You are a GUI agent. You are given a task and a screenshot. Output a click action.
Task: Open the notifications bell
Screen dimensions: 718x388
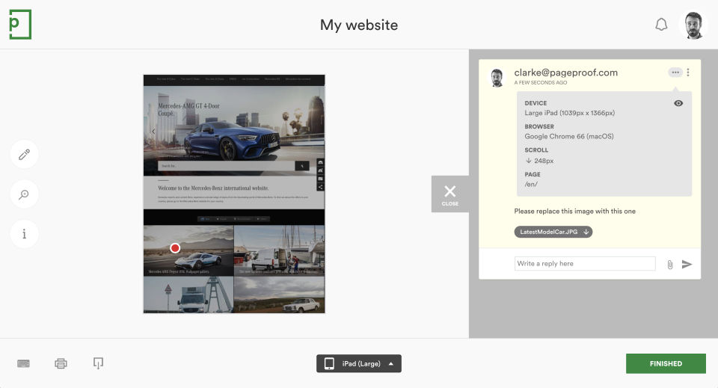[x=661, y=24]
